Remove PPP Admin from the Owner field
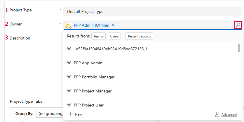The image size is (244, 122). (113, 25)
